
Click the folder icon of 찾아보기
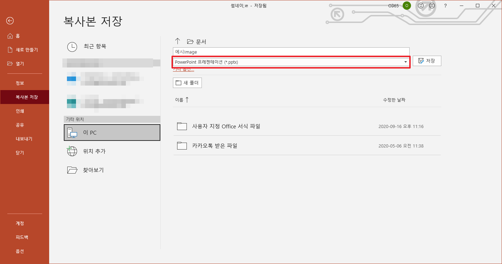click(72, 170)
